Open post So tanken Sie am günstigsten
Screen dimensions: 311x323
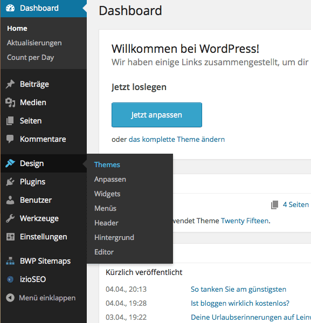coord(238,289)
